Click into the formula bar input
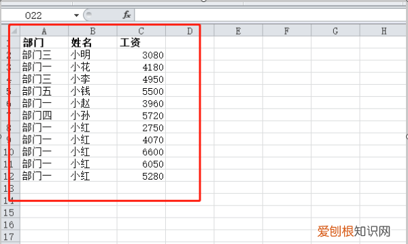Image resolution: width=408 pixels, height=244 pixels. (271, 15)
